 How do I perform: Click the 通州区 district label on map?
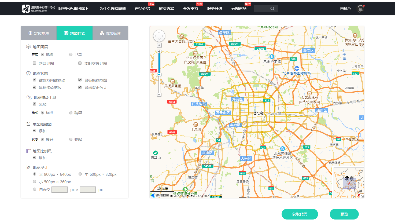tap(322, 110)
